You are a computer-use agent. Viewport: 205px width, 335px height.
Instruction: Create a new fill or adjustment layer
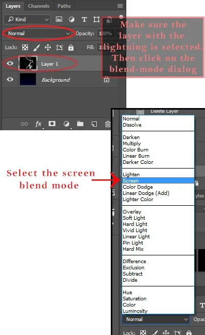pyautogui.click(x=66, y=124)
